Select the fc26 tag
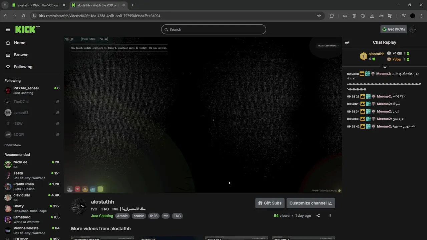The height and width of the screenshot is (240, 427). 153,216
